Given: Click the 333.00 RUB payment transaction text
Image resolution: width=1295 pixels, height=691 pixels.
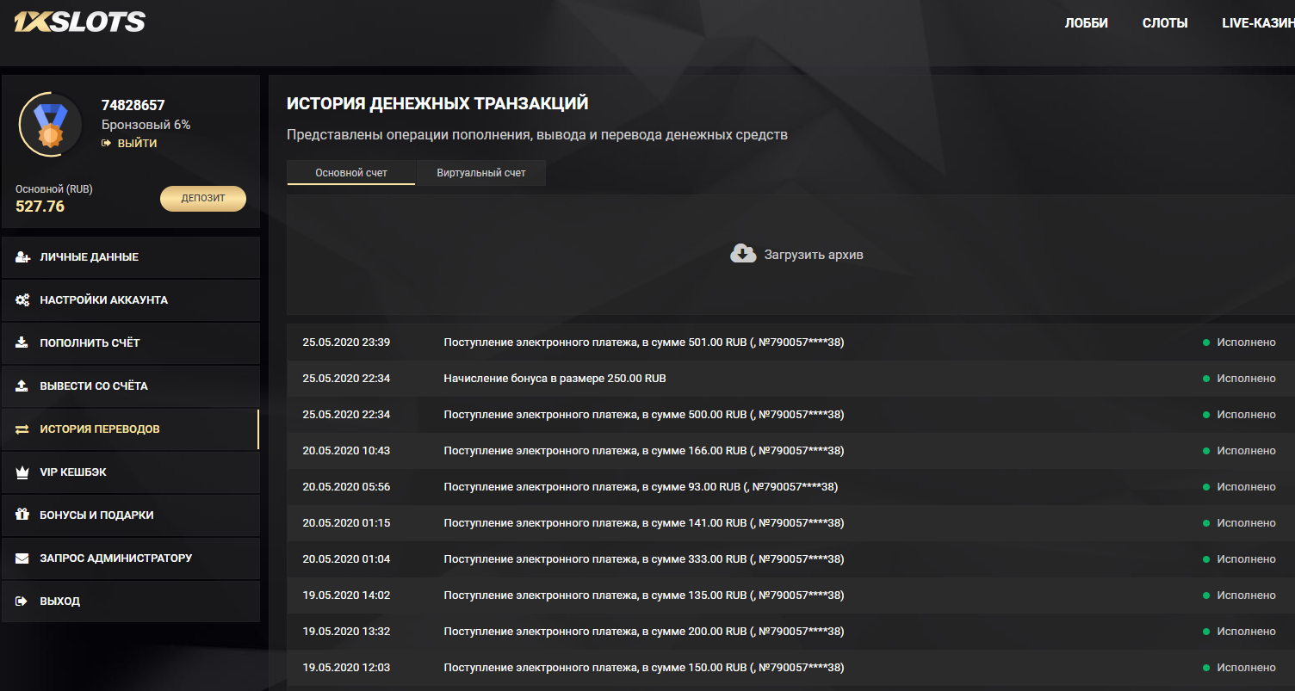Looking at the screenshot, I should click(644, 559).
